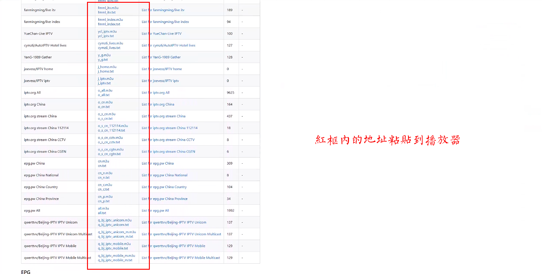Viewport: 542px width, 274px height.
Task: Open 'List for epg.pw China Province'
Action: pyautogui.click(x=165, y=199)
